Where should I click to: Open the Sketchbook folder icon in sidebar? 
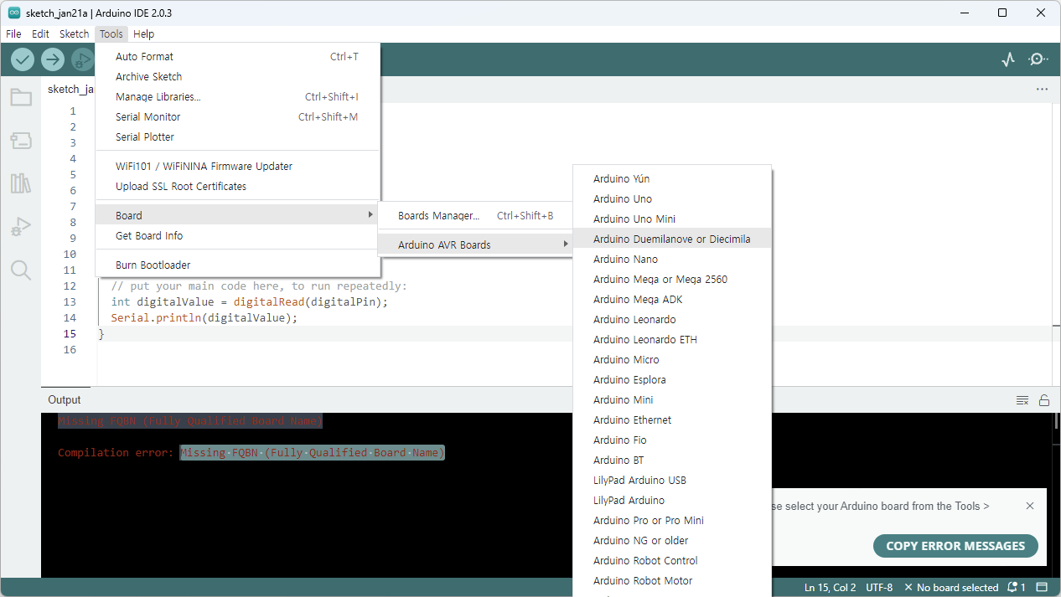pos(21,97)
